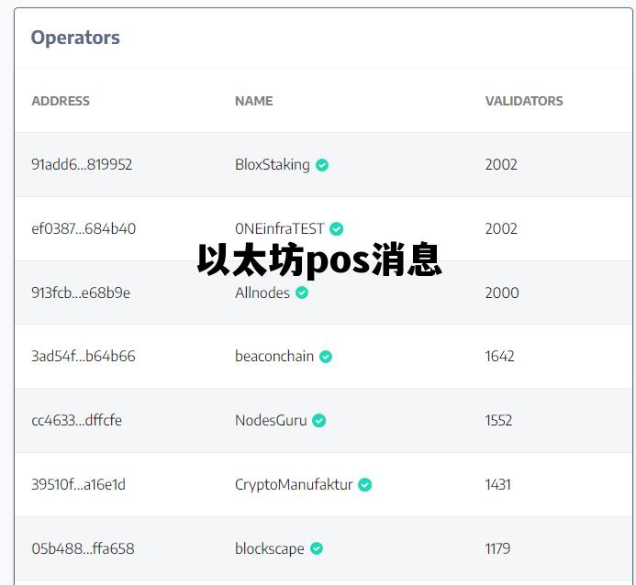This screenshot has width=636, height=585.
Task: Select address 91add6...819952
Action: [82, 164]
